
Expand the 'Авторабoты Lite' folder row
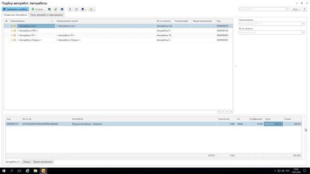coord(12,26)
